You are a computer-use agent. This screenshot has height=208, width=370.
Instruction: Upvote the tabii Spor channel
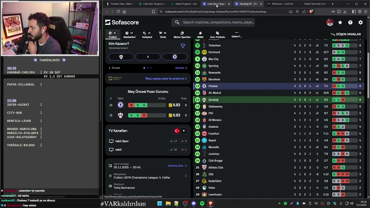click(173, 141)
